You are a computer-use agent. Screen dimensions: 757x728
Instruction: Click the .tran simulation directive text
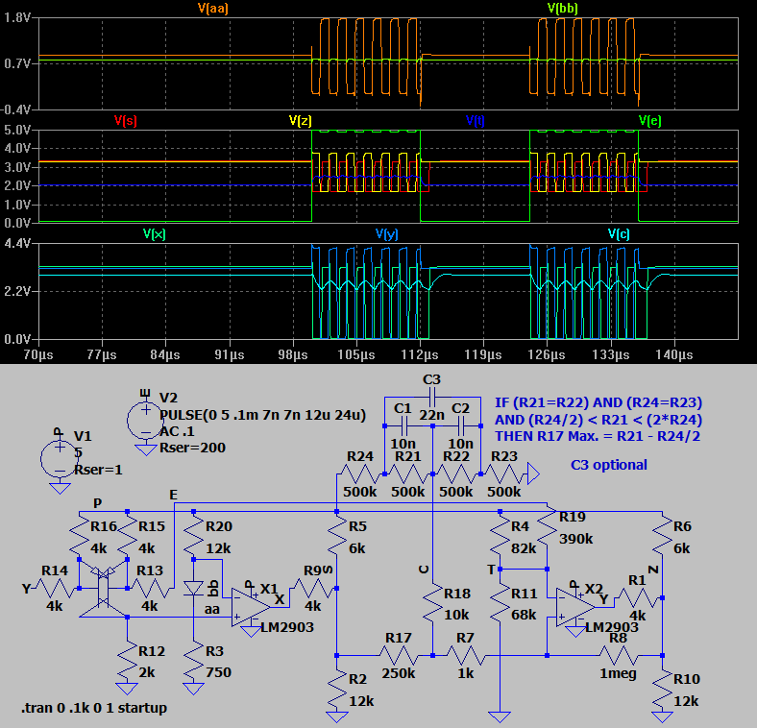93,709
